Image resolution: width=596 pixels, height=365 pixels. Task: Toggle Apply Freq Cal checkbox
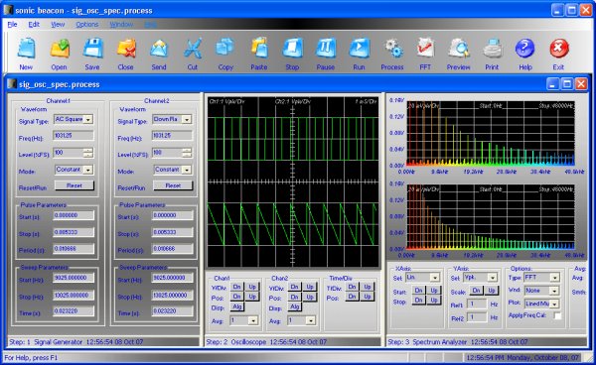point(557,315)
